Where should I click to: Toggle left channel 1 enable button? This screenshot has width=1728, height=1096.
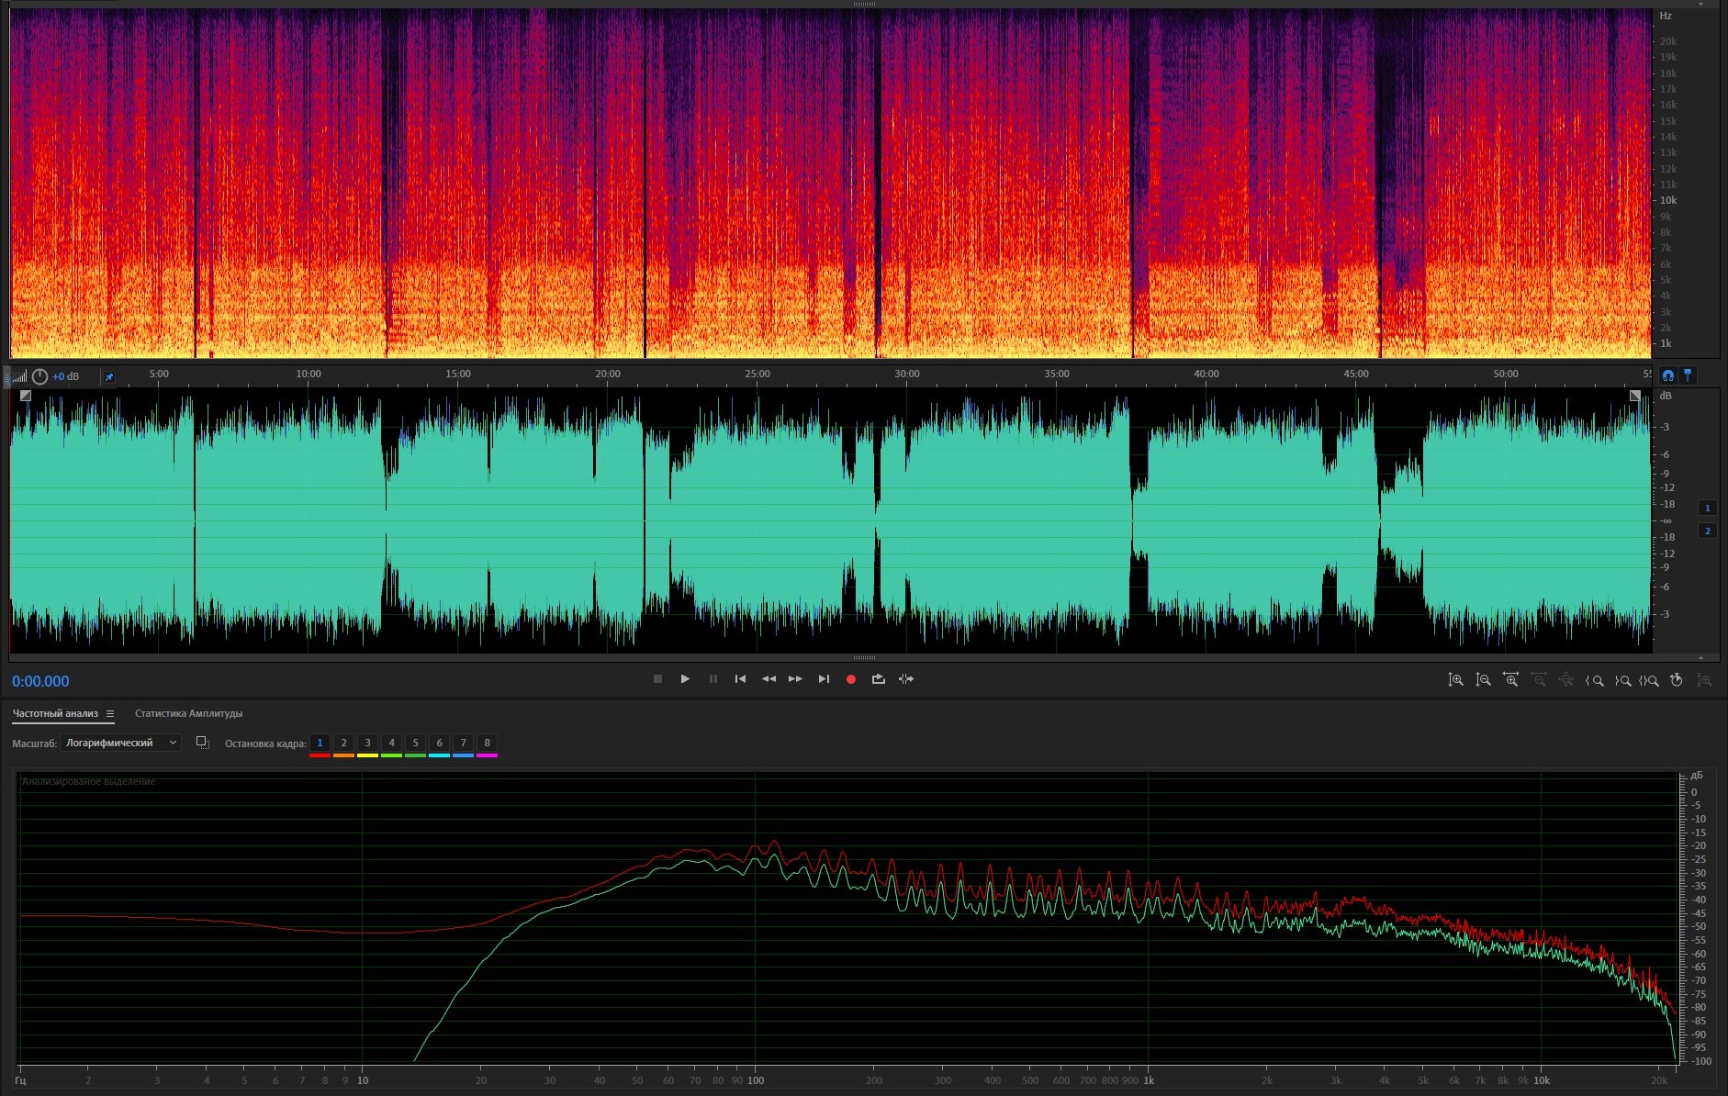[1708, 508]
